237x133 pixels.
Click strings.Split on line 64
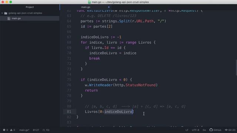[116, 21]
